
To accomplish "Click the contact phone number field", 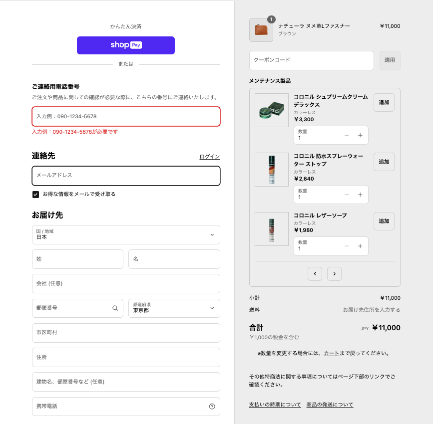I will 126,116.
